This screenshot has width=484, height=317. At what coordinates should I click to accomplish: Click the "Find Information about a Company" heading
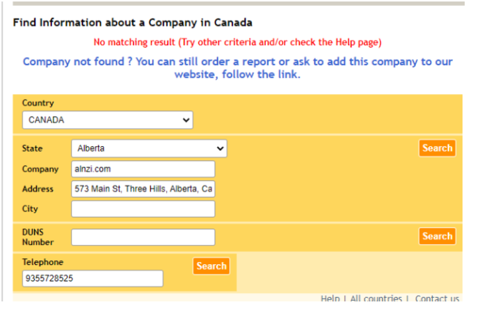coord(132,23)
